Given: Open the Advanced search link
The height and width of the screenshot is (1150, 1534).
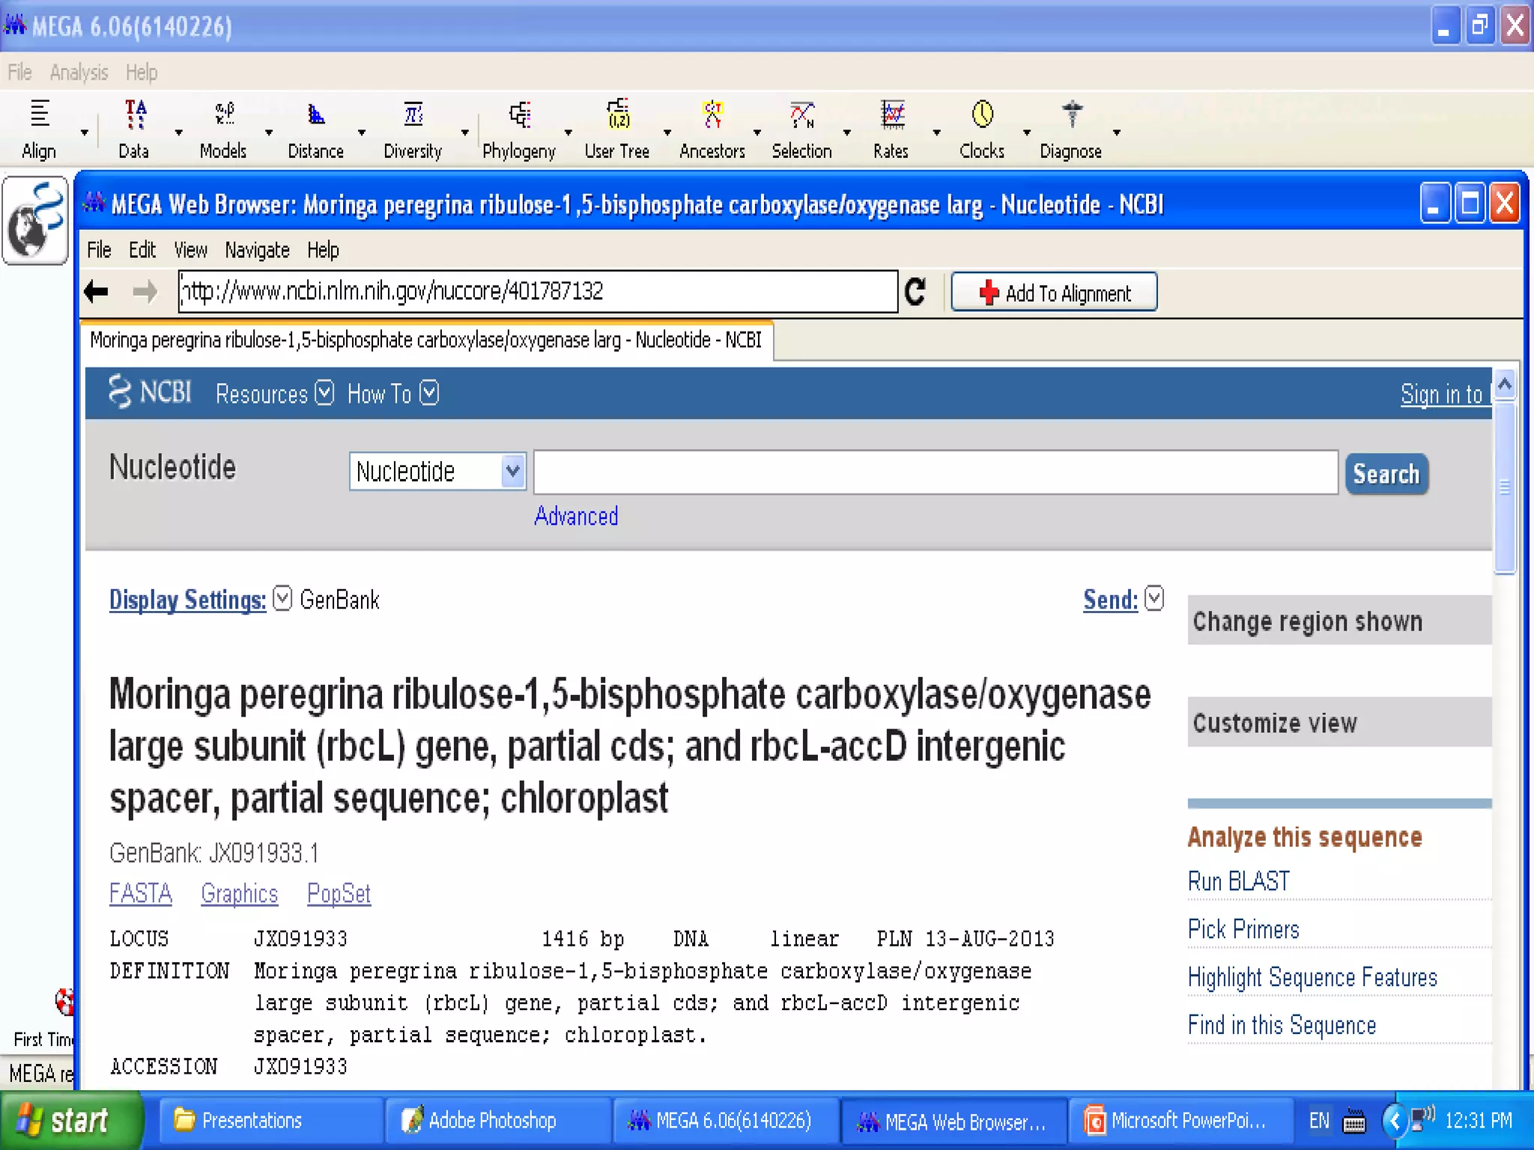Looking at the screenshot, I should pos(576,516).
